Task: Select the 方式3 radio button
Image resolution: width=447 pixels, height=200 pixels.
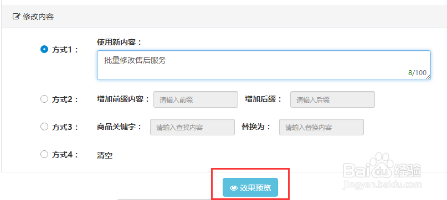Action: [x=44, y=127]
